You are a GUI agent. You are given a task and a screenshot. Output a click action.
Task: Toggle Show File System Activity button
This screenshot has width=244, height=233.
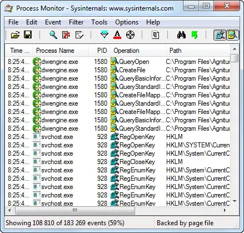coord(233,35)
